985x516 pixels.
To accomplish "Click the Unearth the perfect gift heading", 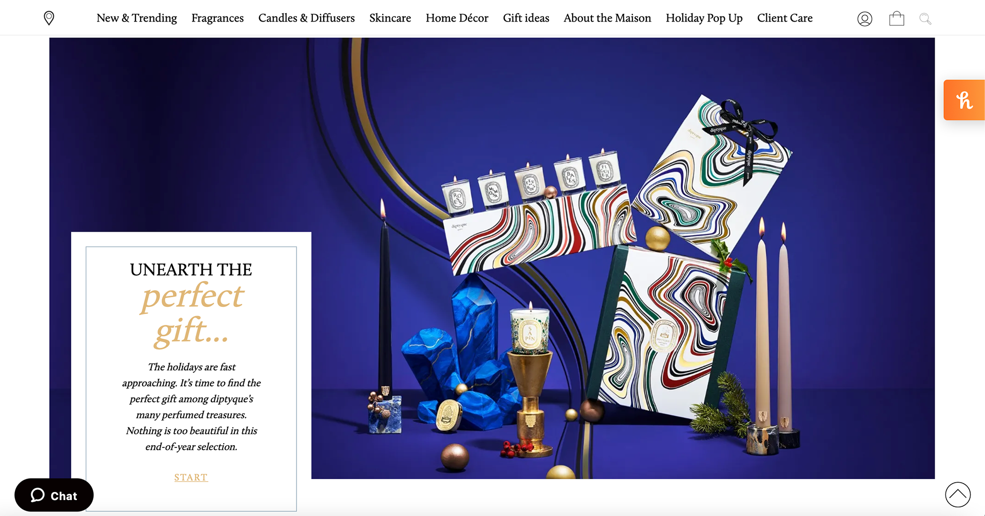I will click(x=191, y=303).
